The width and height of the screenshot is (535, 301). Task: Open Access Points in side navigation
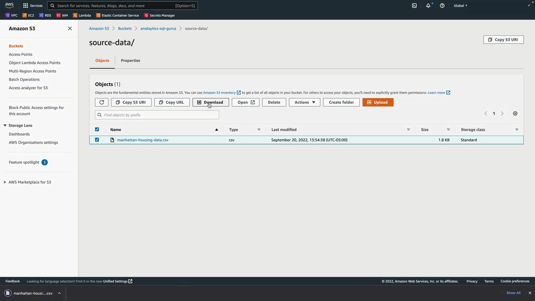[x=20, y=54]
